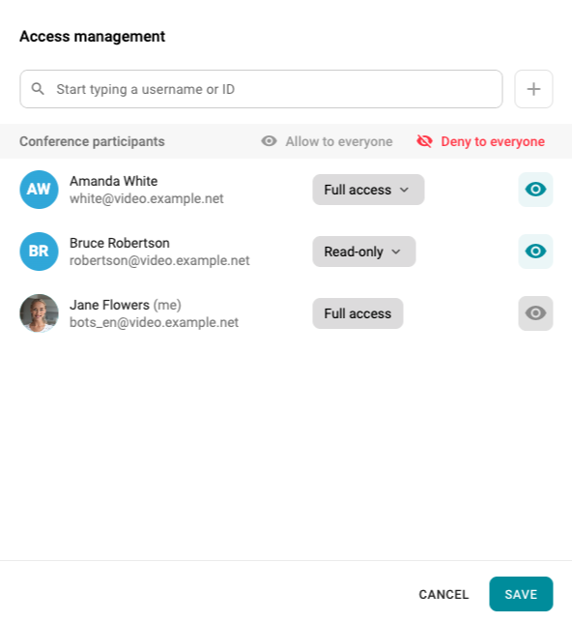This screenshot has height=623, width=572.
Task: Save the access settings
Action: click(x=521, y=594)
